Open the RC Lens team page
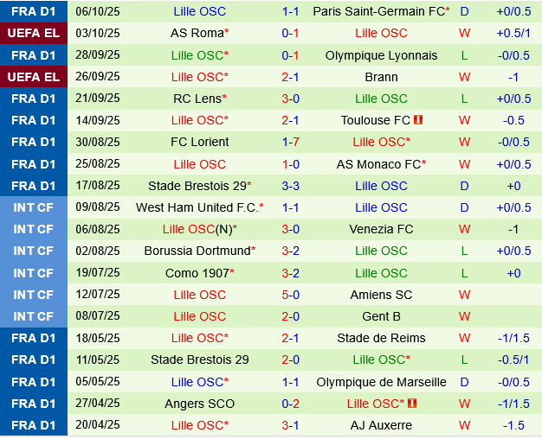Image resolution: width=542 pixels, height=439 pixels. point(197,99)
